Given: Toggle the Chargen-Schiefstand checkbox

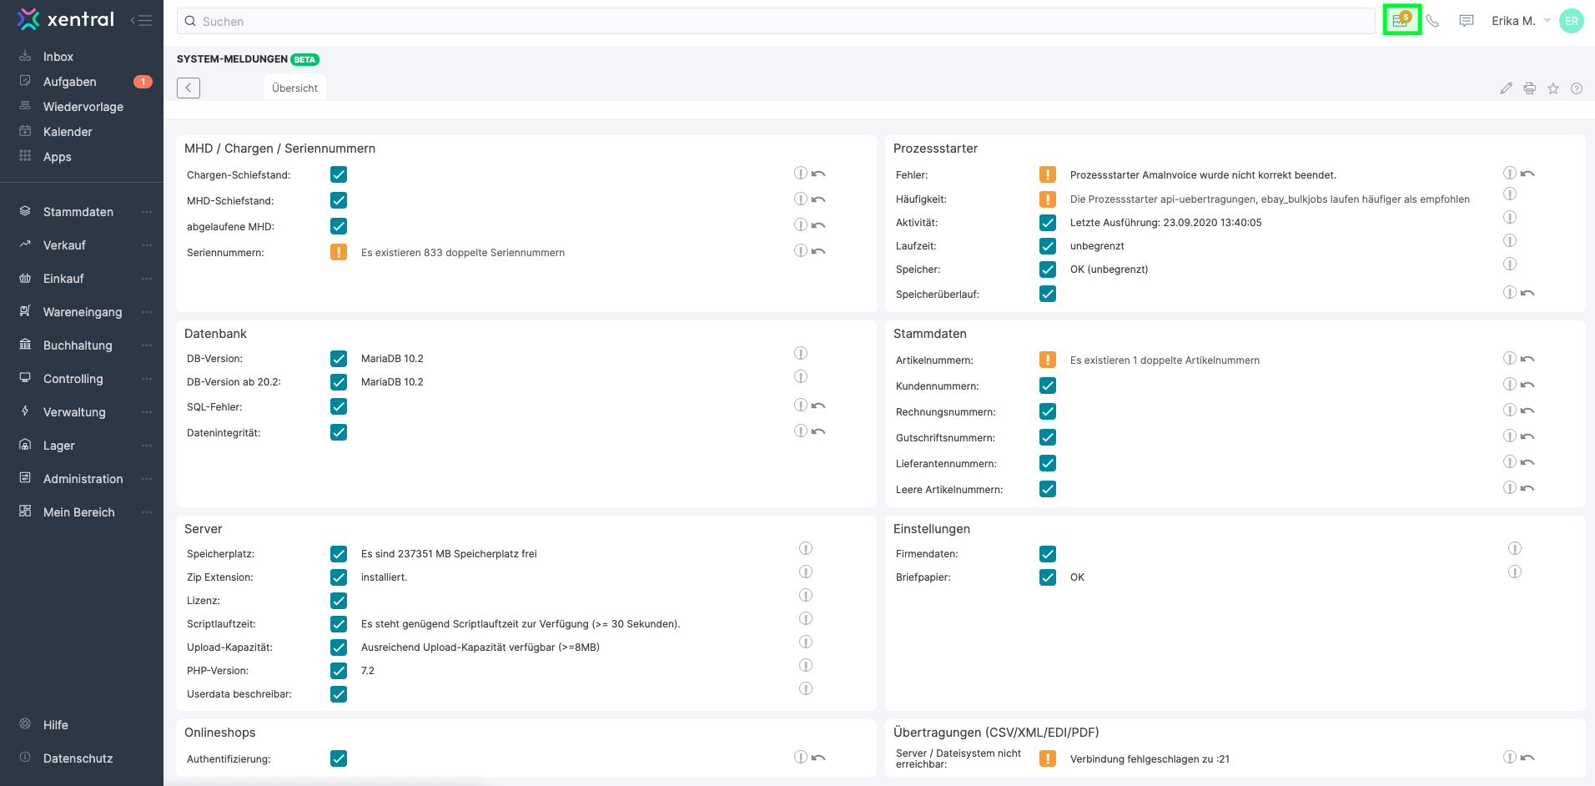Looking at the screenshot, I should coord(339,174).
